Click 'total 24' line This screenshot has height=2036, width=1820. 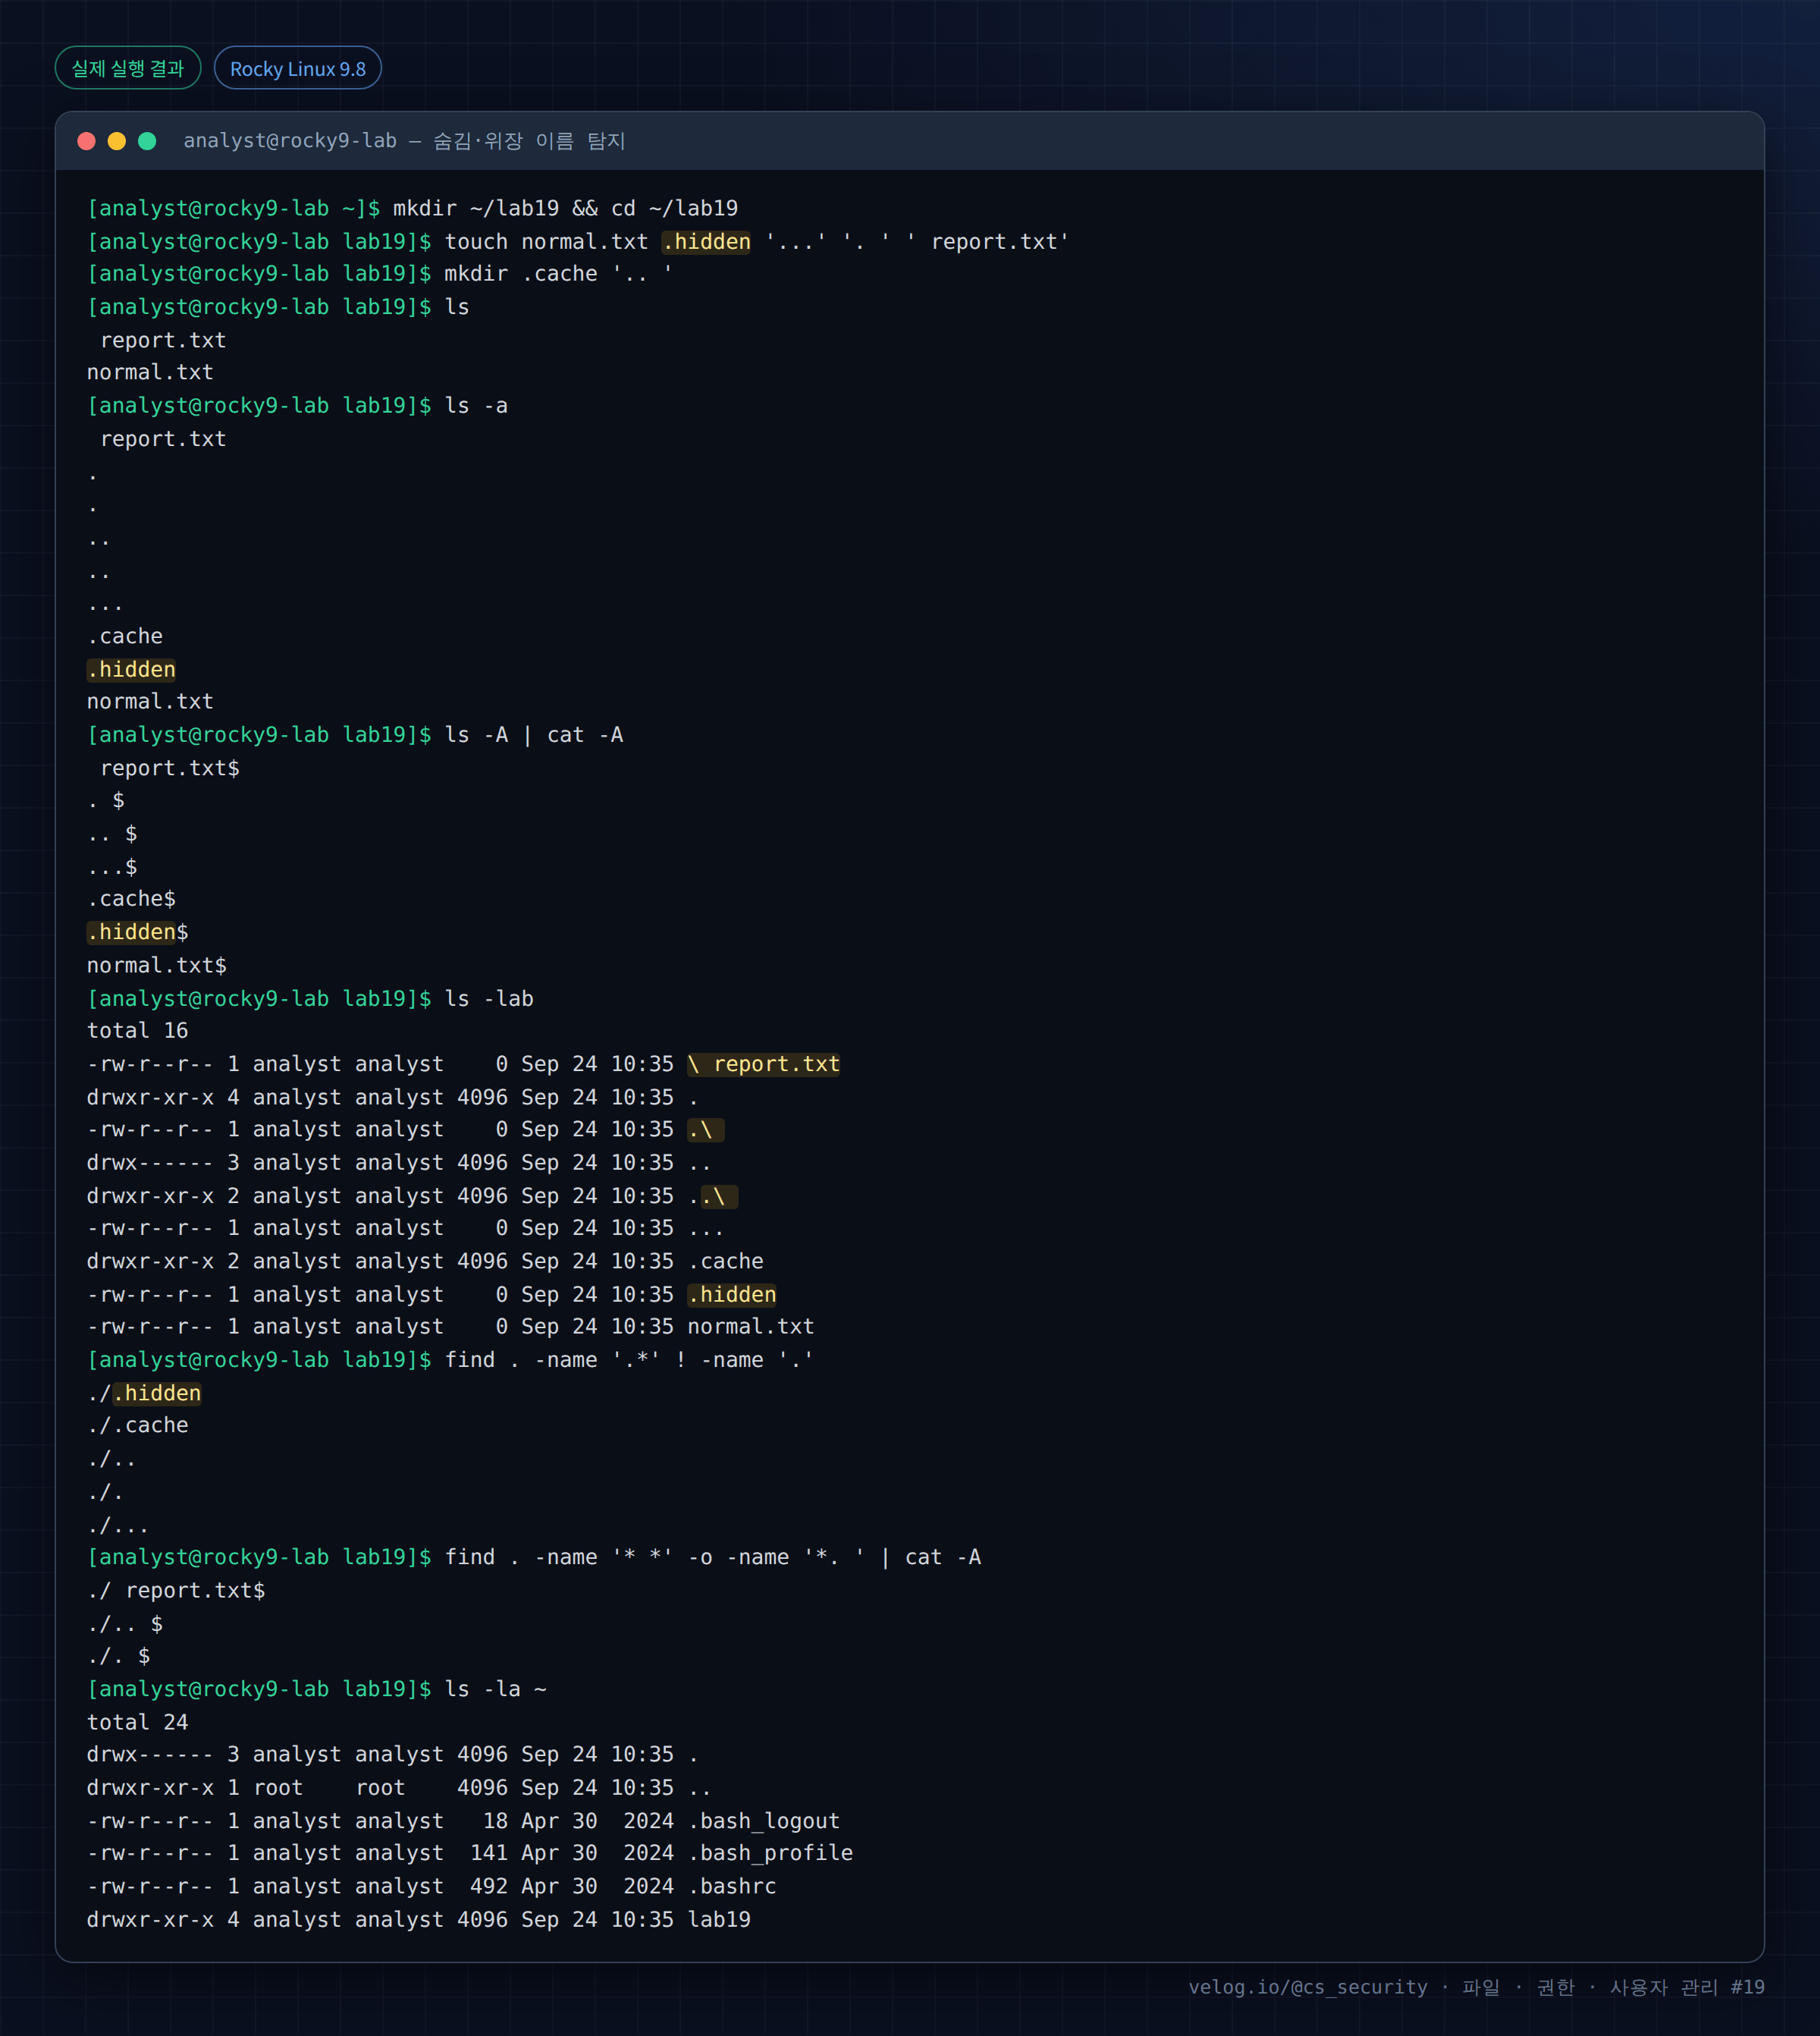137,1722
